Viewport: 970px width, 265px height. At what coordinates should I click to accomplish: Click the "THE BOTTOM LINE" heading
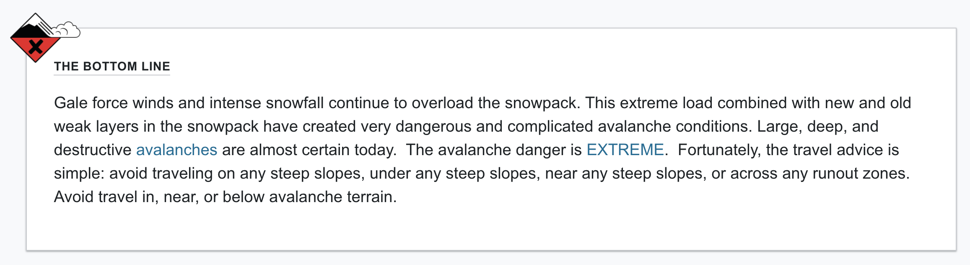(112, 66)
